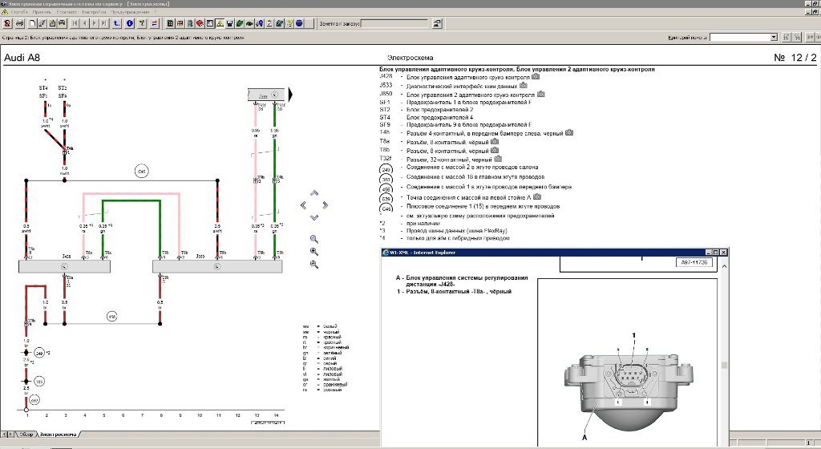
Task: Click the J428 control unit block in diagram
Action: pos(64,266)
